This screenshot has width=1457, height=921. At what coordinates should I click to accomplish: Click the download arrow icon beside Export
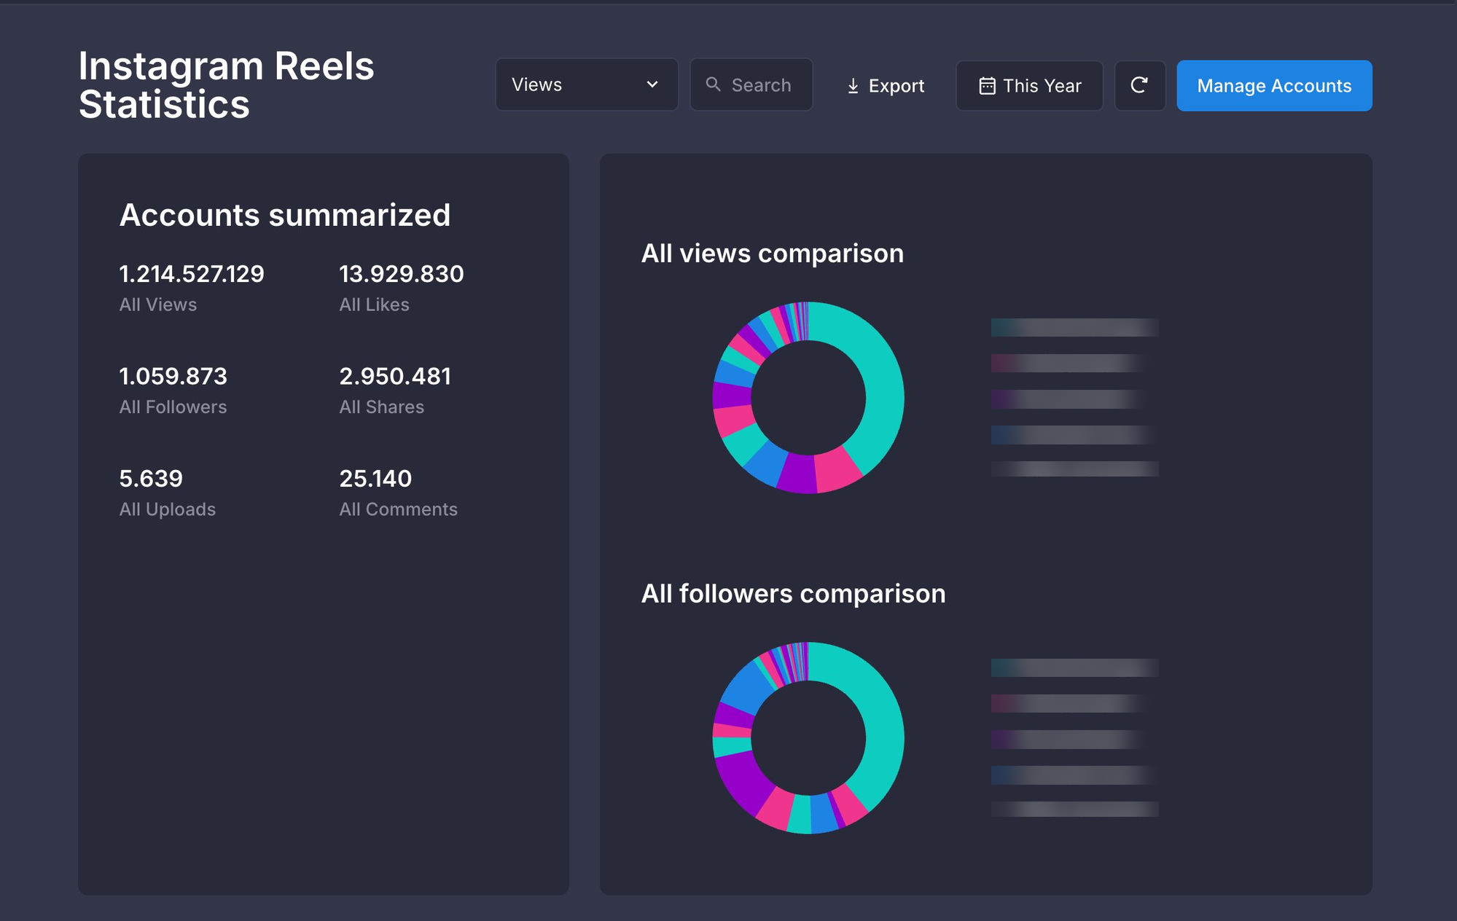[853, 87]
